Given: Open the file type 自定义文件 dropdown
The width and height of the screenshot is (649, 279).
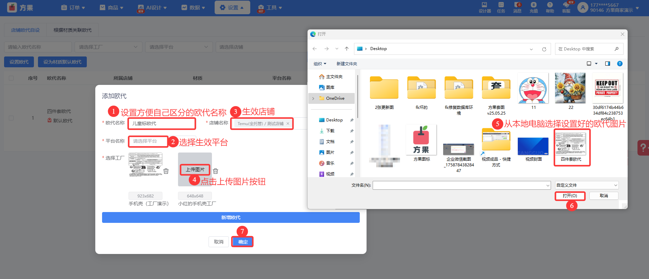Looking at the screenshot, I should [x=587, y=185].
